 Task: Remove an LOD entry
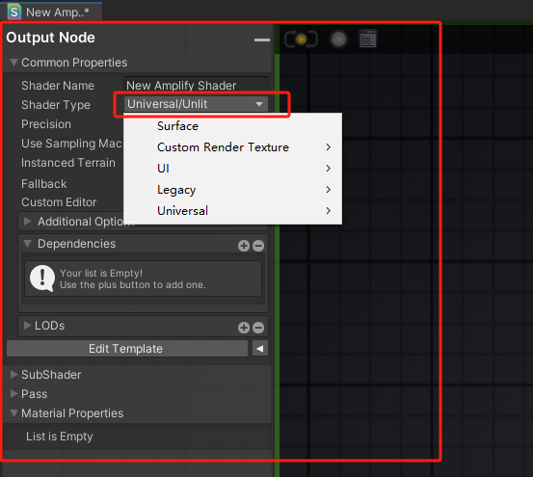258,328
